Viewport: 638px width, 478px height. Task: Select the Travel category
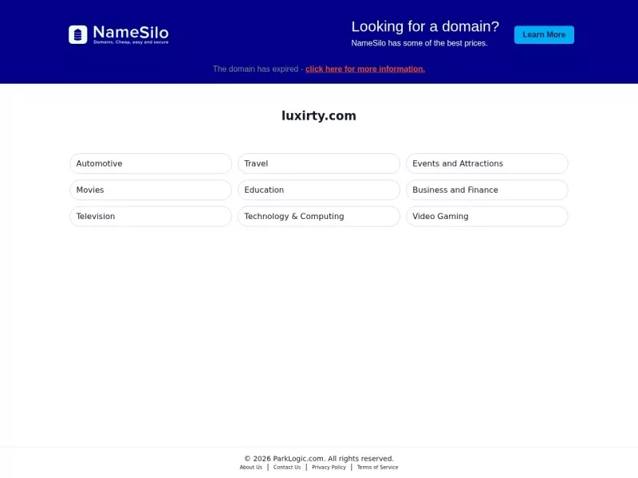click(318, 163)
